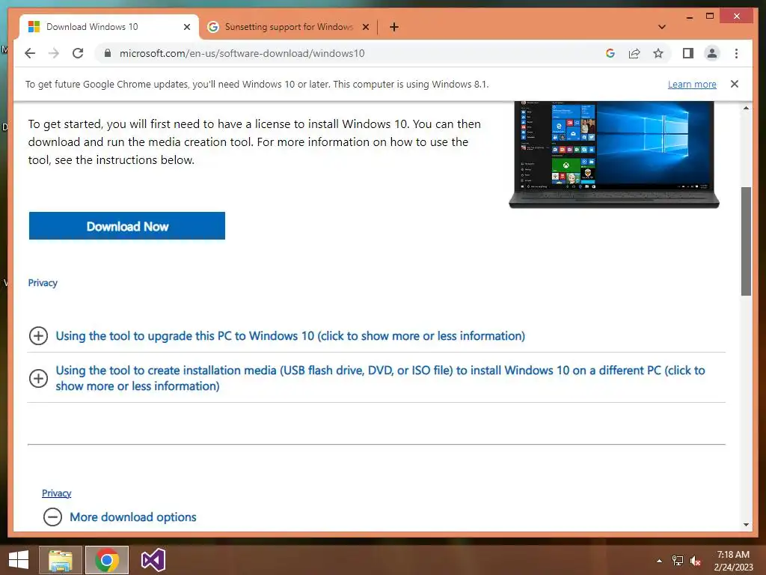The height and width of the screenshot is (575, 766).
Task: Click the browser forward arrow
Action: (54, 53)
